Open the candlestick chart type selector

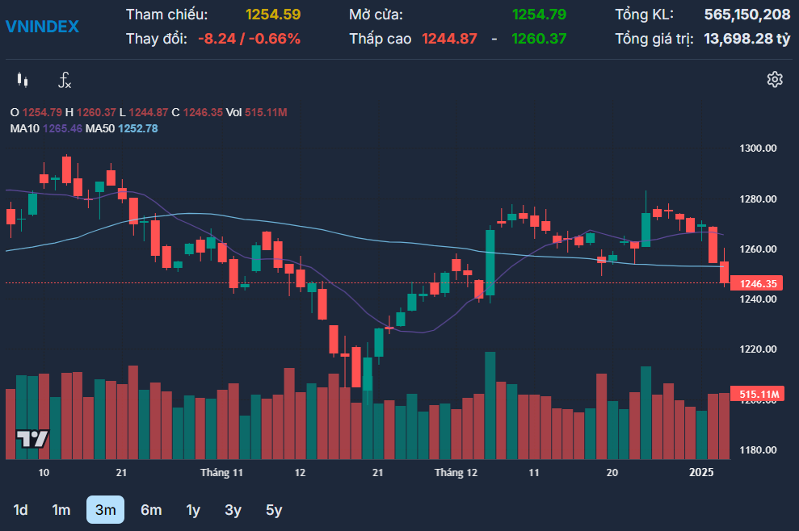23,80
